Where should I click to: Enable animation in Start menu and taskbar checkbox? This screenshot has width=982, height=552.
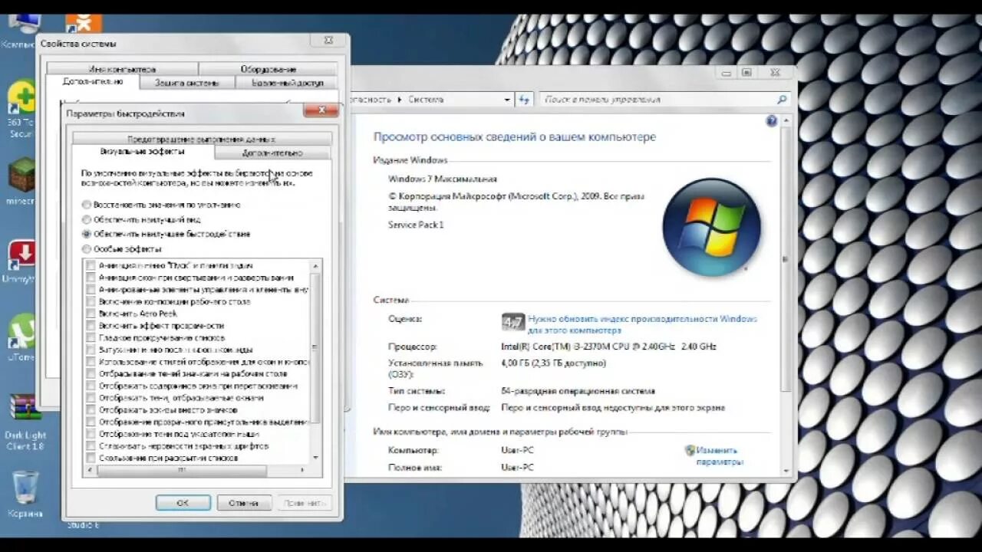click(91, 266)
